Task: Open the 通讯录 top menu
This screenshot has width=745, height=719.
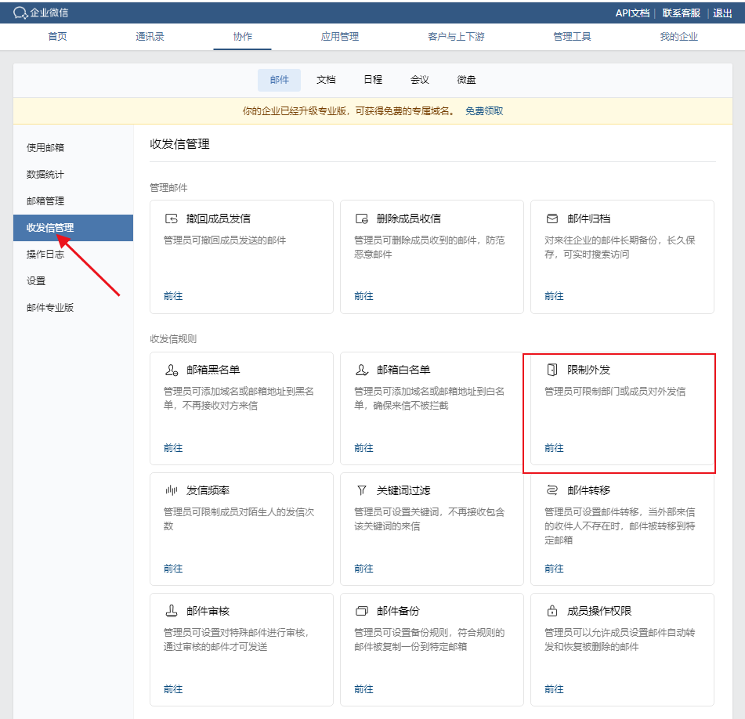Action: pos(150,37)
